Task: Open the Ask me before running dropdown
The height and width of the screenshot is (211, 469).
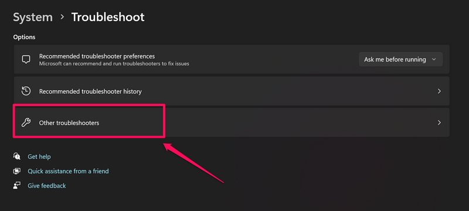Action: point(400,59)
